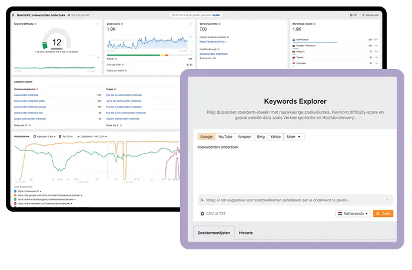
Task: Open the Meer dropdown of search engines
Action: [x=294, y=137]
